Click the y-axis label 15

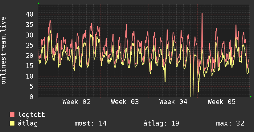30,66
